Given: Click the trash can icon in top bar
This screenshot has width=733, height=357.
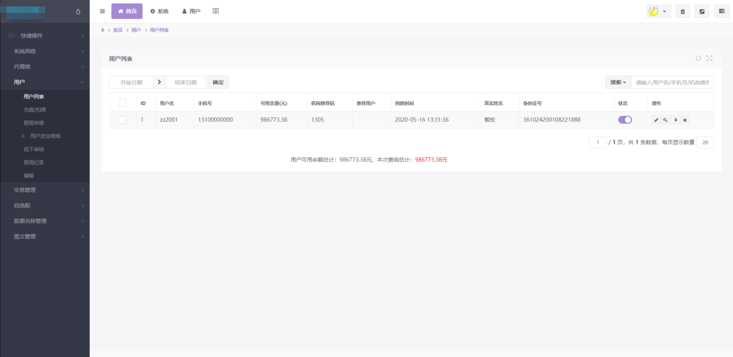Looking at the screenshot, I should [683, 12].
